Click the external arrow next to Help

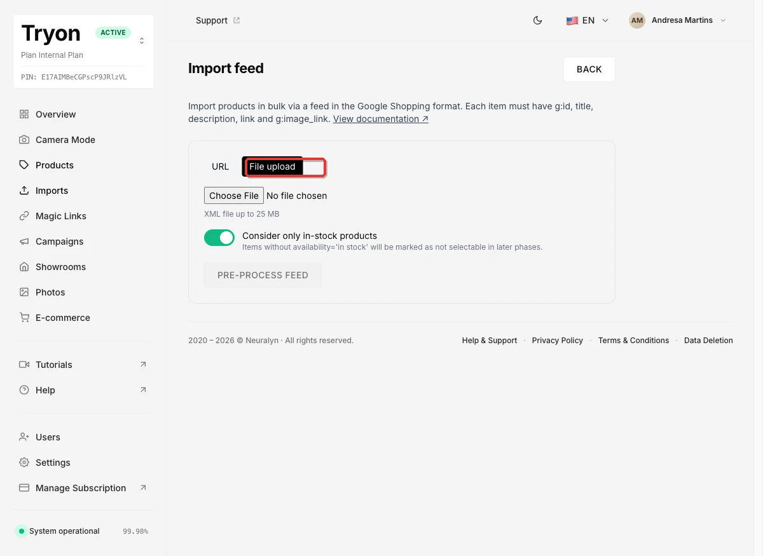coord(143,390)
